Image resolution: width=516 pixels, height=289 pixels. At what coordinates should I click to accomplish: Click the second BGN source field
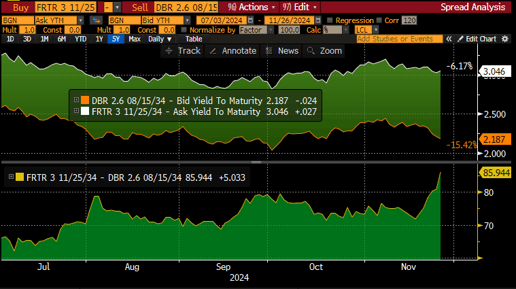point(124,20)
